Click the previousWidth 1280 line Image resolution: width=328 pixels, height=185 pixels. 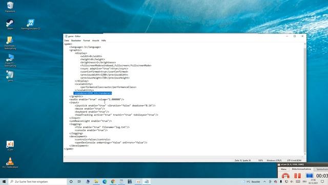click(104, 75)
